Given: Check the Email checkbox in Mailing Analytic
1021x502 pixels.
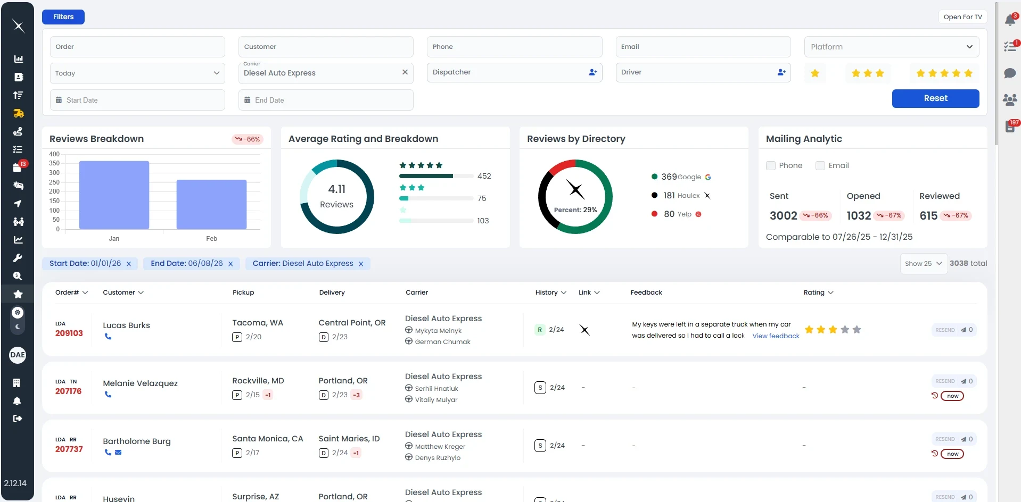Looking at the screenshot, I should (820, 165).
